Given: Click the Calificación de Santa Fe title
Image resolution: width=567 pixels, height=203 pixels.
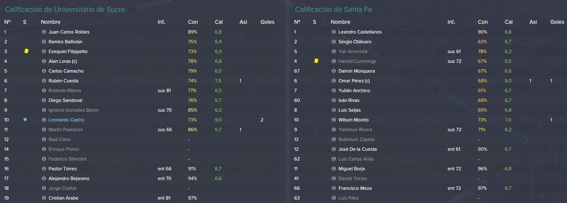Looking at the screenshot, I should pos(333,10).
